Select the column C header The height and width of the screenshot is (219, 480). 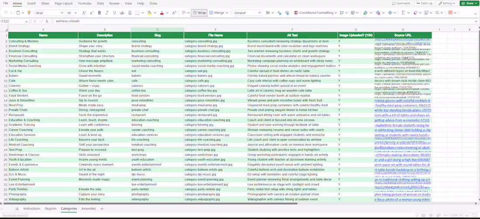point(158,30)
